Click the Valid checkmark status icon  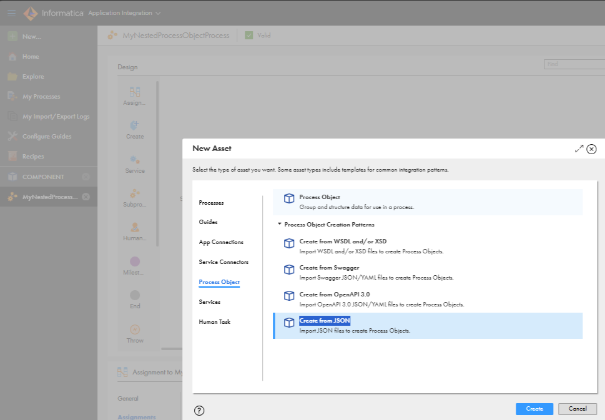[249, 36]
